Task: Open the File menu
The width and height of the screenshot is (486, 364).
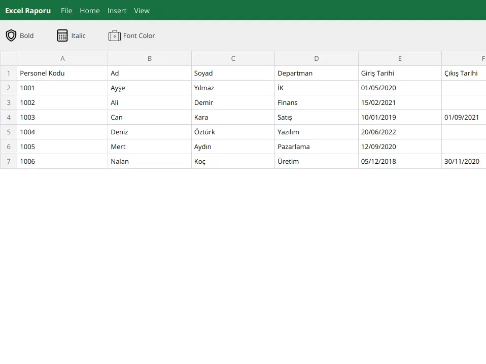Action: pyautogui.click(x=66, y=11)
